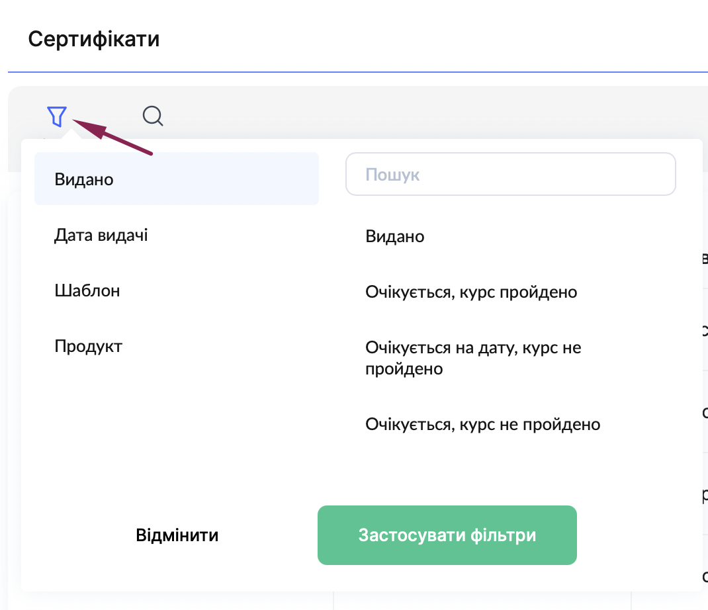Open the Дата видачі filter category

tap(101, 236)
